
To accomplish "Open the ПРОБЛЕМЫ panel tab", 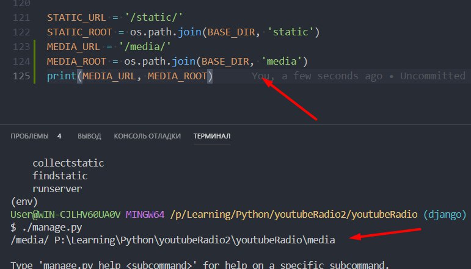I will [x=29, y=136].
